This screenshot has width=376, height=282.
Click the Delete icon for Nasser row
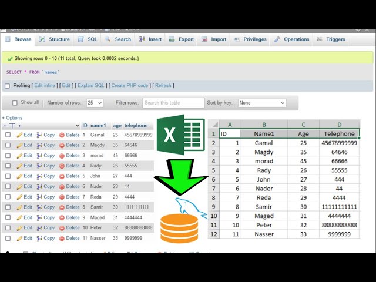click(62, 239)
